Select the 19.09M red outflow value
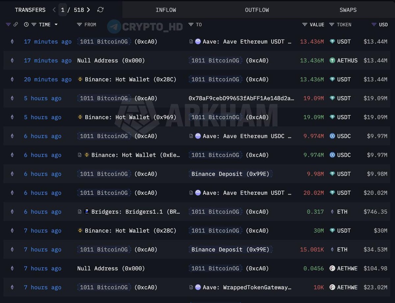Viewport: 395px width, 303px height. pyautogui.click(x=313, y=98)
